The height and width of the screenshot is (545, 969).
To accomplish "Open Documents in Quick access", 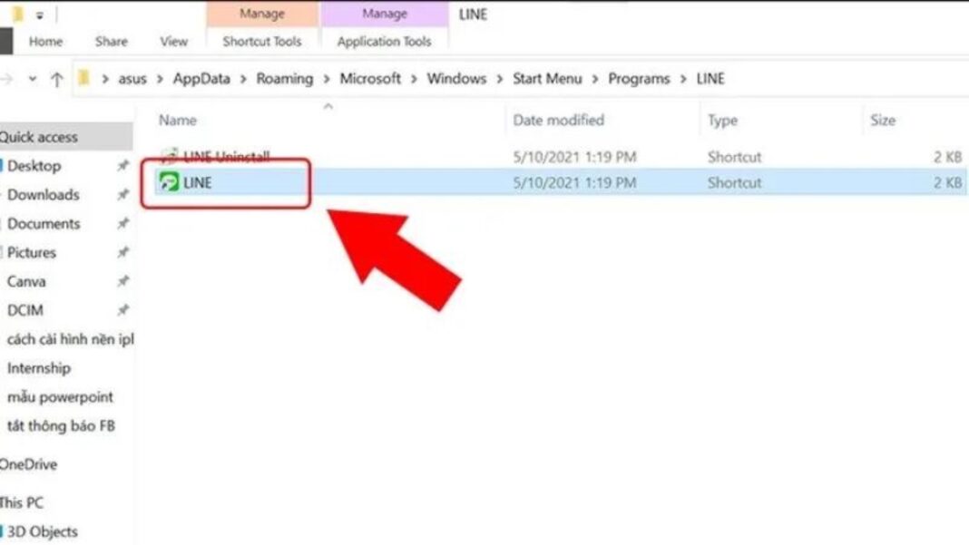I will coord(44,224).
